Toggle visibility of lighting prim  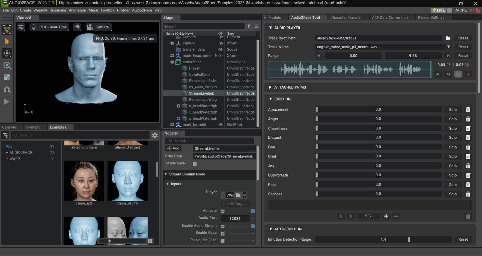(221, 43)
